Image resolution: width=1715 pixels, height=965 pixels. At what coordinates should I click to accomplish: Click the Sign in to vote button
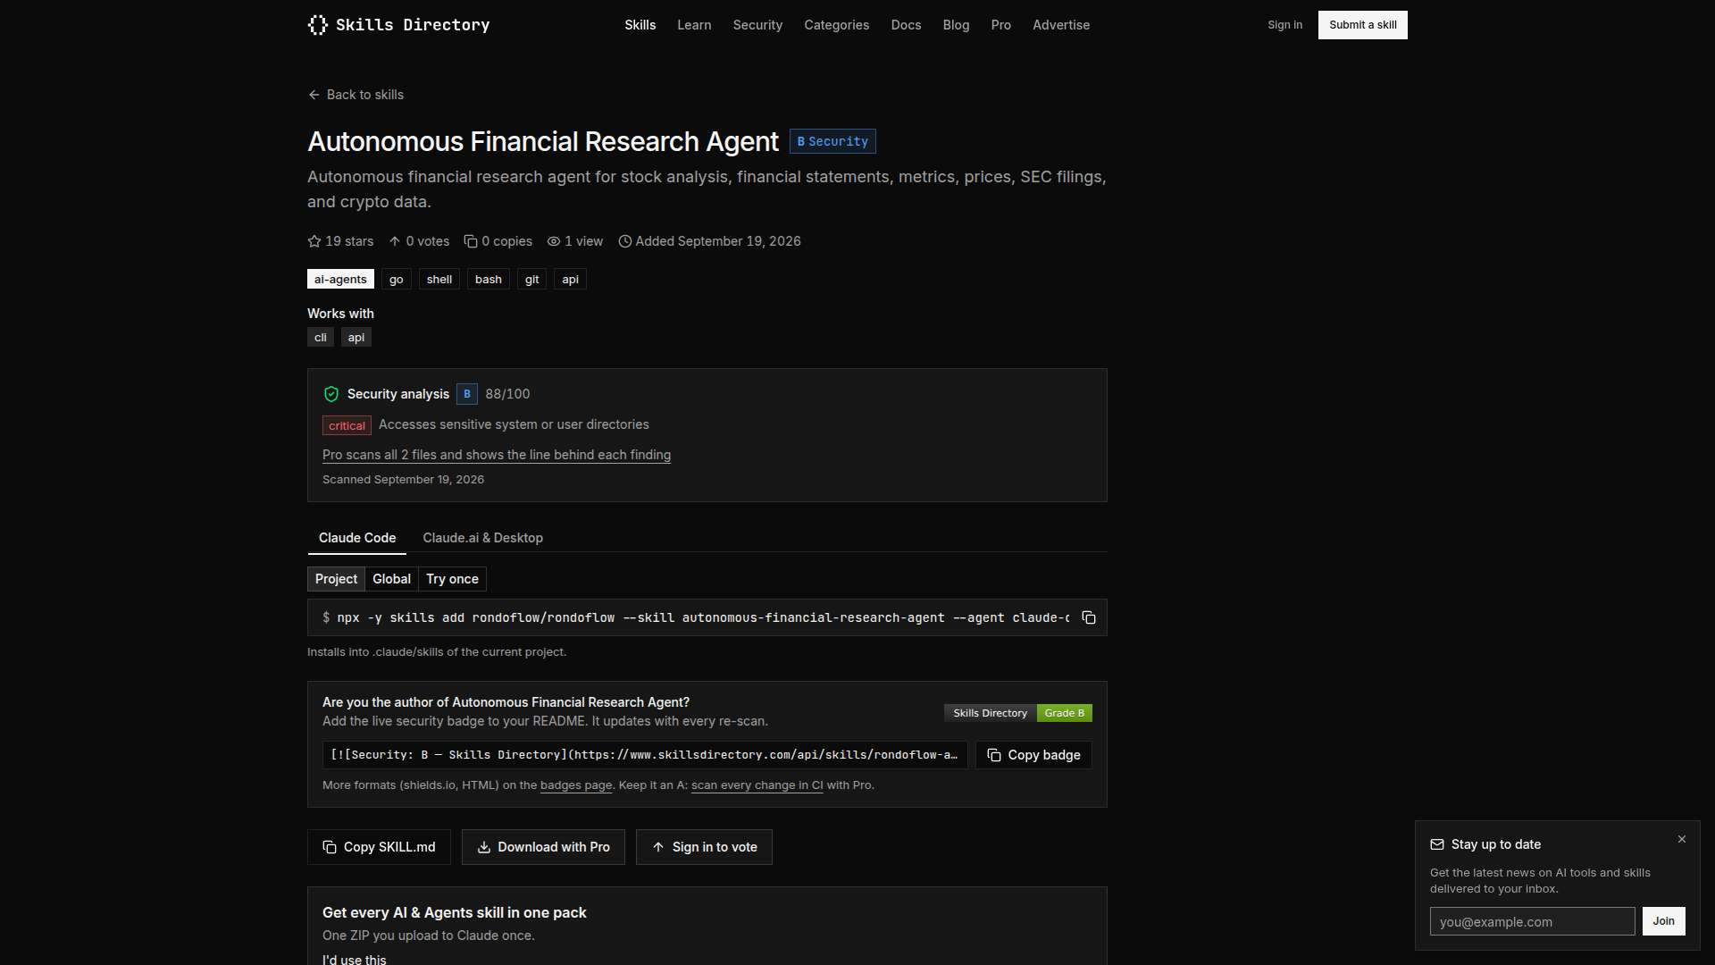[704, 847]
